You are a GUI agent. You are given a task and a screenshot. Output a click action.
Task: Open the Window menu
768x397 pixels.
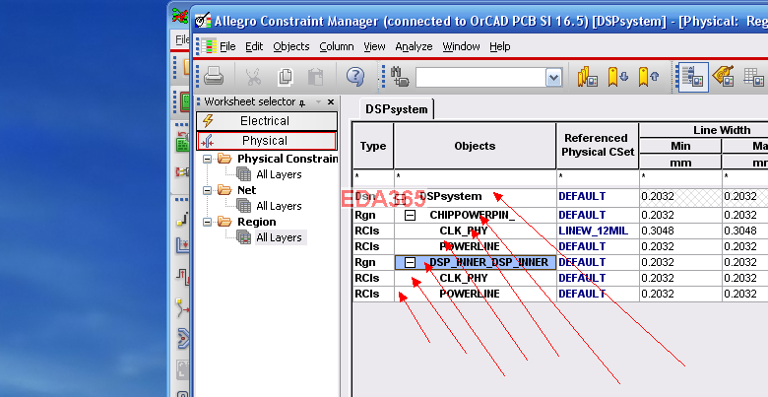coord(461,46)
